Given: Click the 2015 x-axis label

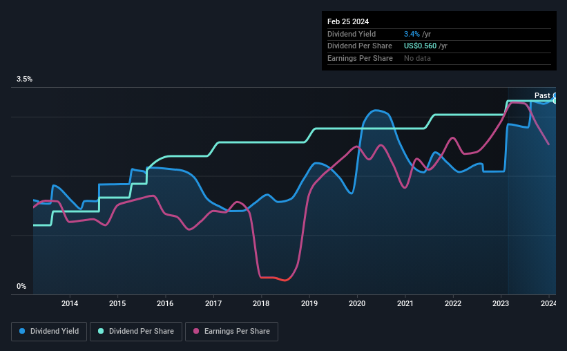Looking at the screenshot, I should (117, 303).
